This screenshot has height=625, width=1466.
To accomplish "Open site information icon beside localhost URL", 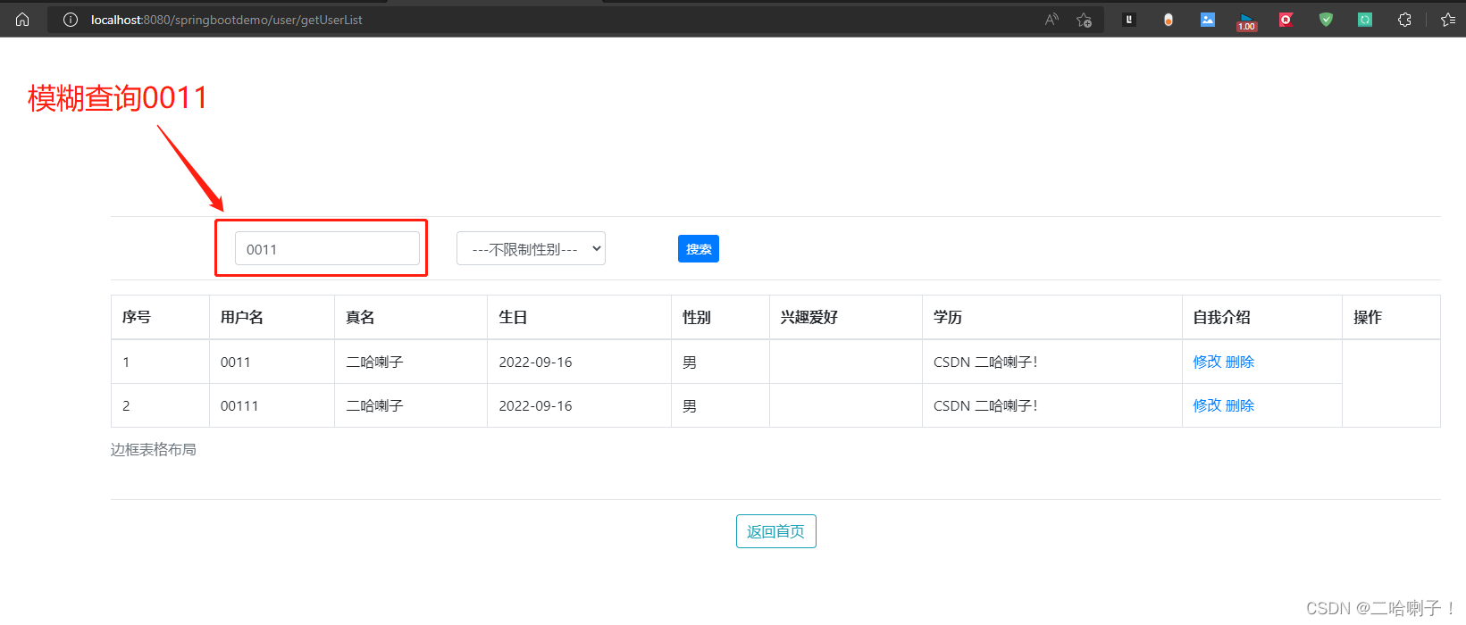I will [x=71, y=20].
